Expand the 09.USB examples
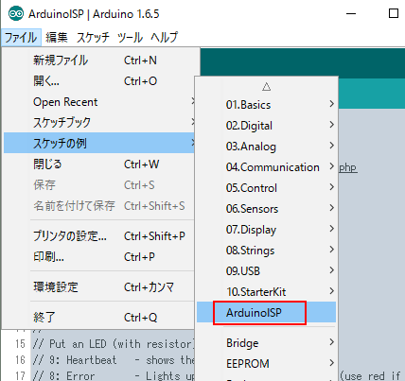Screen dimensions: 405x381 tap(266, 271)
